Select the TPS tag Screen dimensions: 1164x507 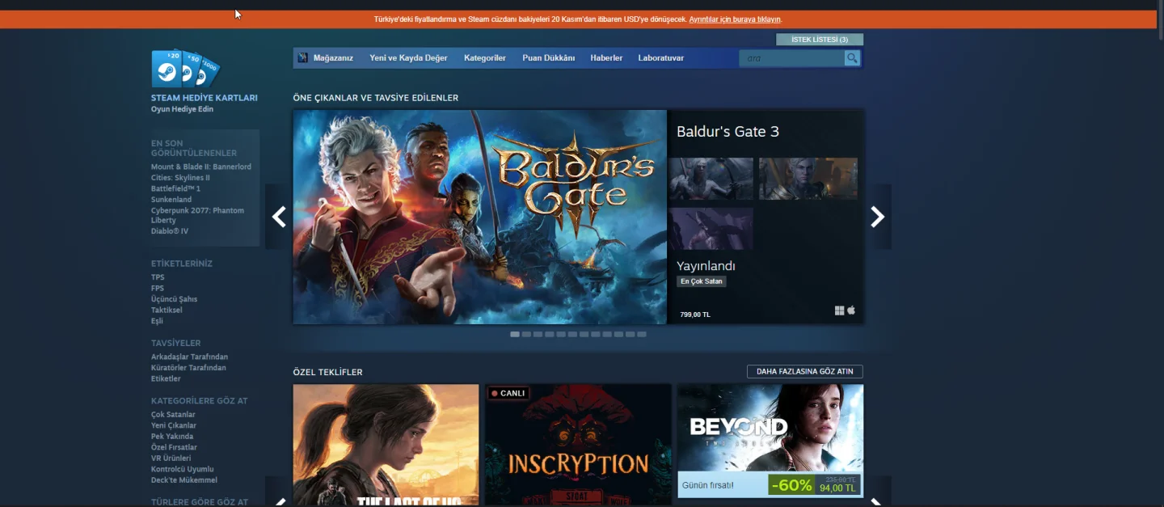pyautogui.click(x=158, y=277)
